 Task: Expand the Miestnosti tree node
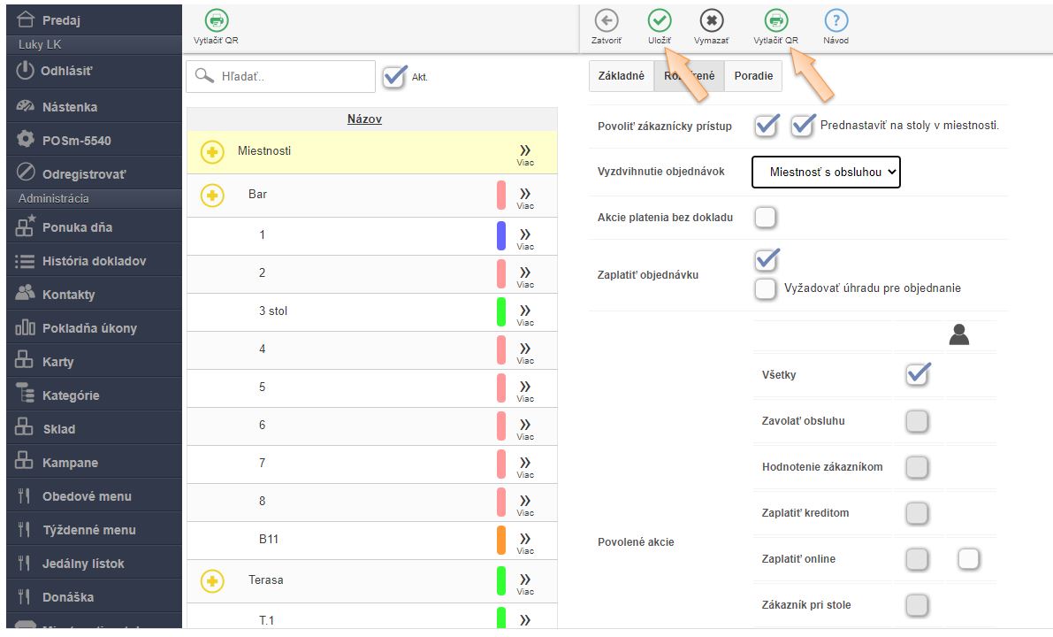[x=212, y=152]
